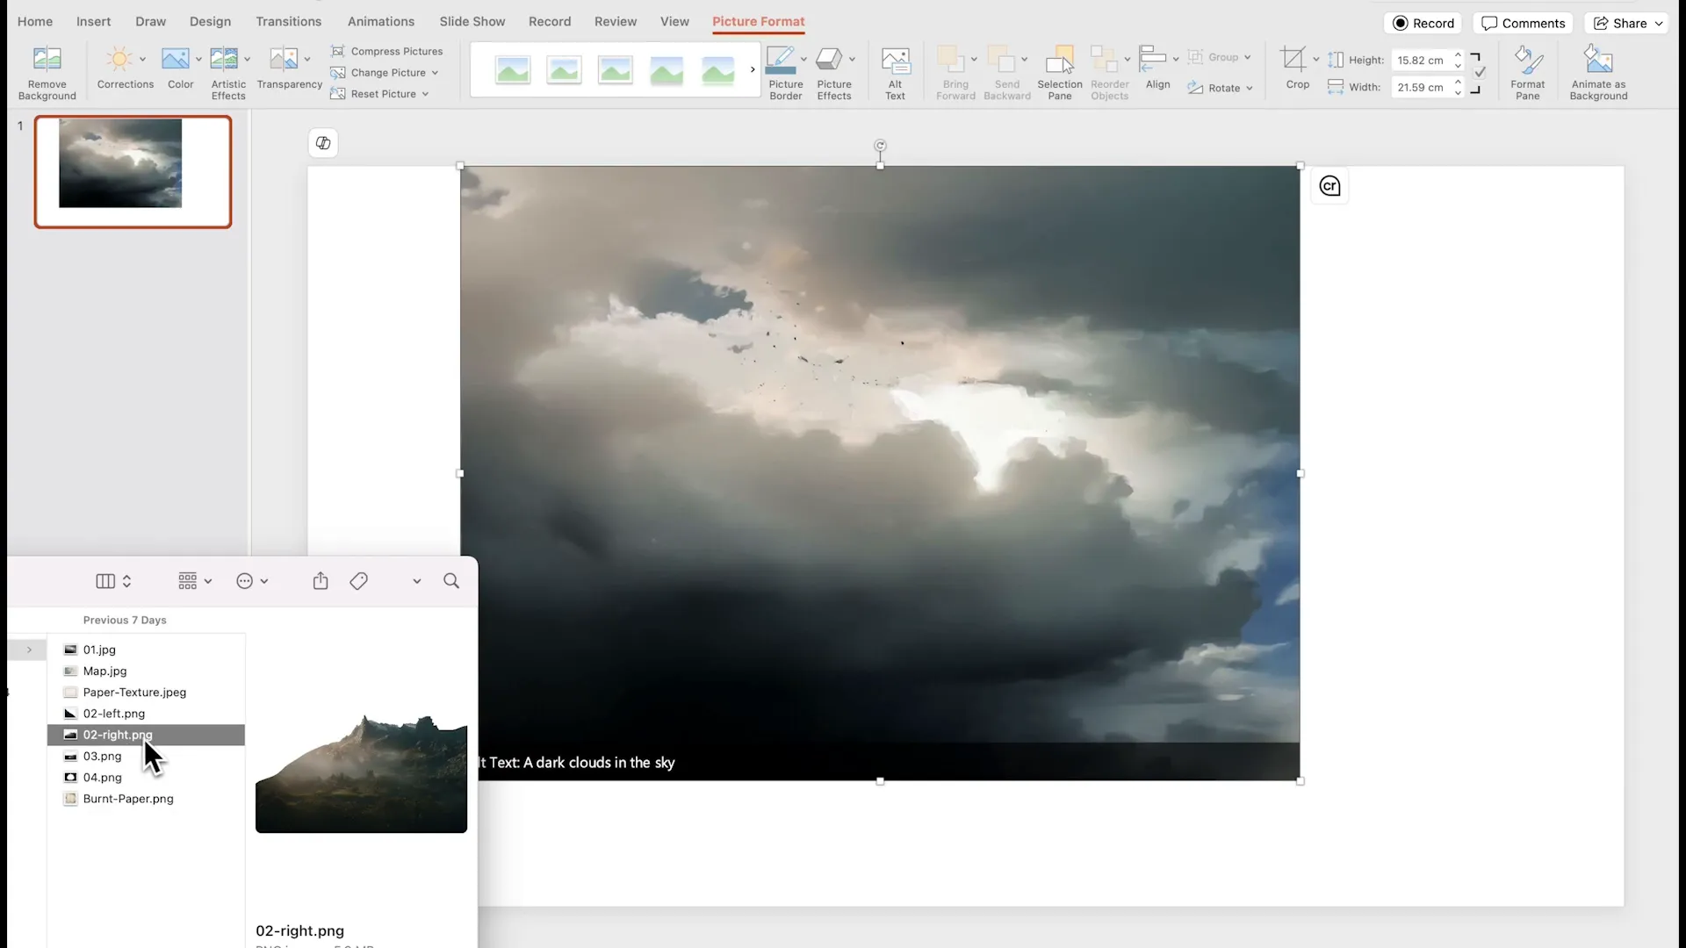Open the Home tab
Screen dimensions: 1686x948
tap(35, 21)
